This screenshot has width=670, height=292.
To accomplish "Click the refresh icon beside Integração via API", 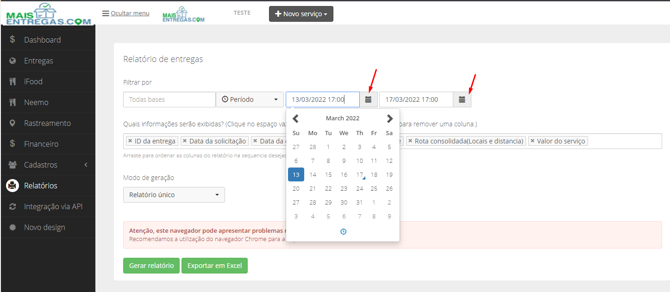I will tap(13, 206).
